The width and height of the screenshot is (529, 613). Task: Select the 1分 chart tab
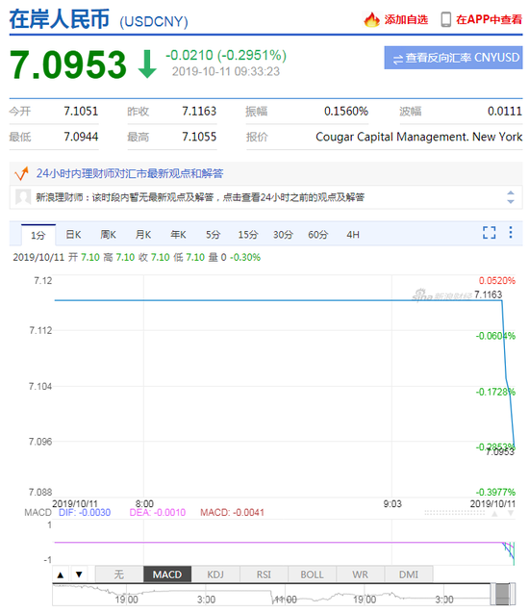(x=38, y=235)
